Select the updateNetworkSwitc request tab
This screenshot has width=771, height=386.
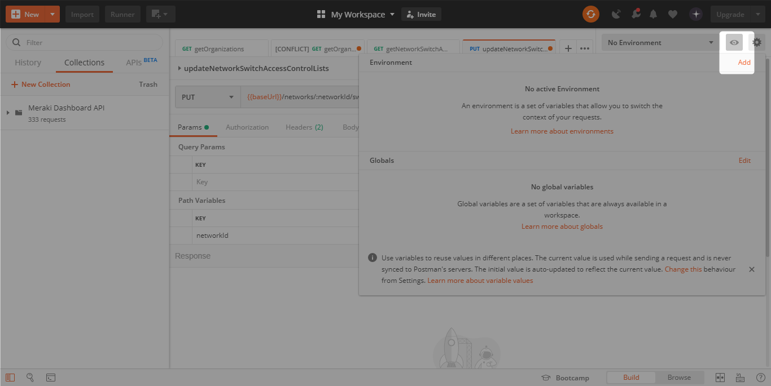[x=509, y=48]
